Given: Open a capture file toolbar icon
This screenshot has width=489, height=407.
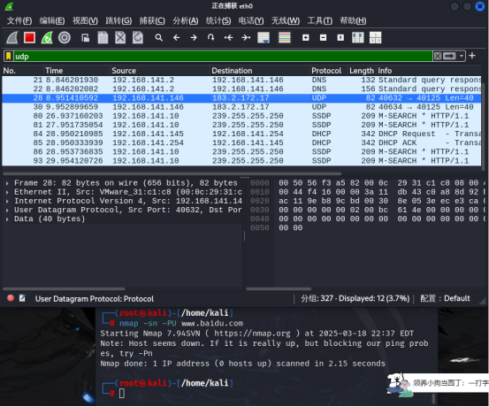Looking at the screenshot, I should tap(86, 38).
